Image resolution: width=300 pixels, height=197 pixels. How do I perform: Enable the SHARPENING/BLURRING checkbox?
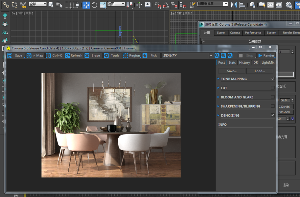273,106
